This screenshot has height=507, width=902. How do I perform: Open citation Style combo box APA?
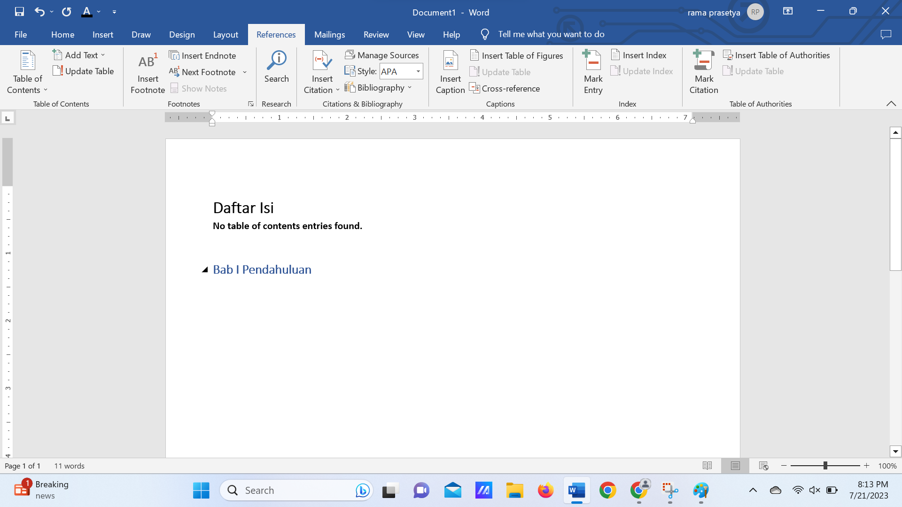[401, 71]
